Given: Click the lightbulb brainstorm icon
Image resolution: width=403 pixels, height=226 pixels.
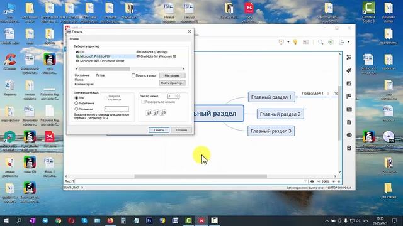Looking at the screenshot, I should pos(295,42).
